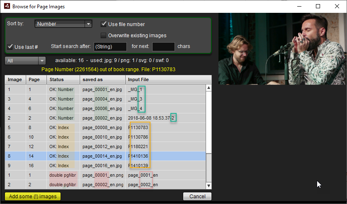Enable Overwrite existing images checkbox
Image resolution: width=347 pixels, height=204 pixels.
pyautogui.click(x=103, y=35)
